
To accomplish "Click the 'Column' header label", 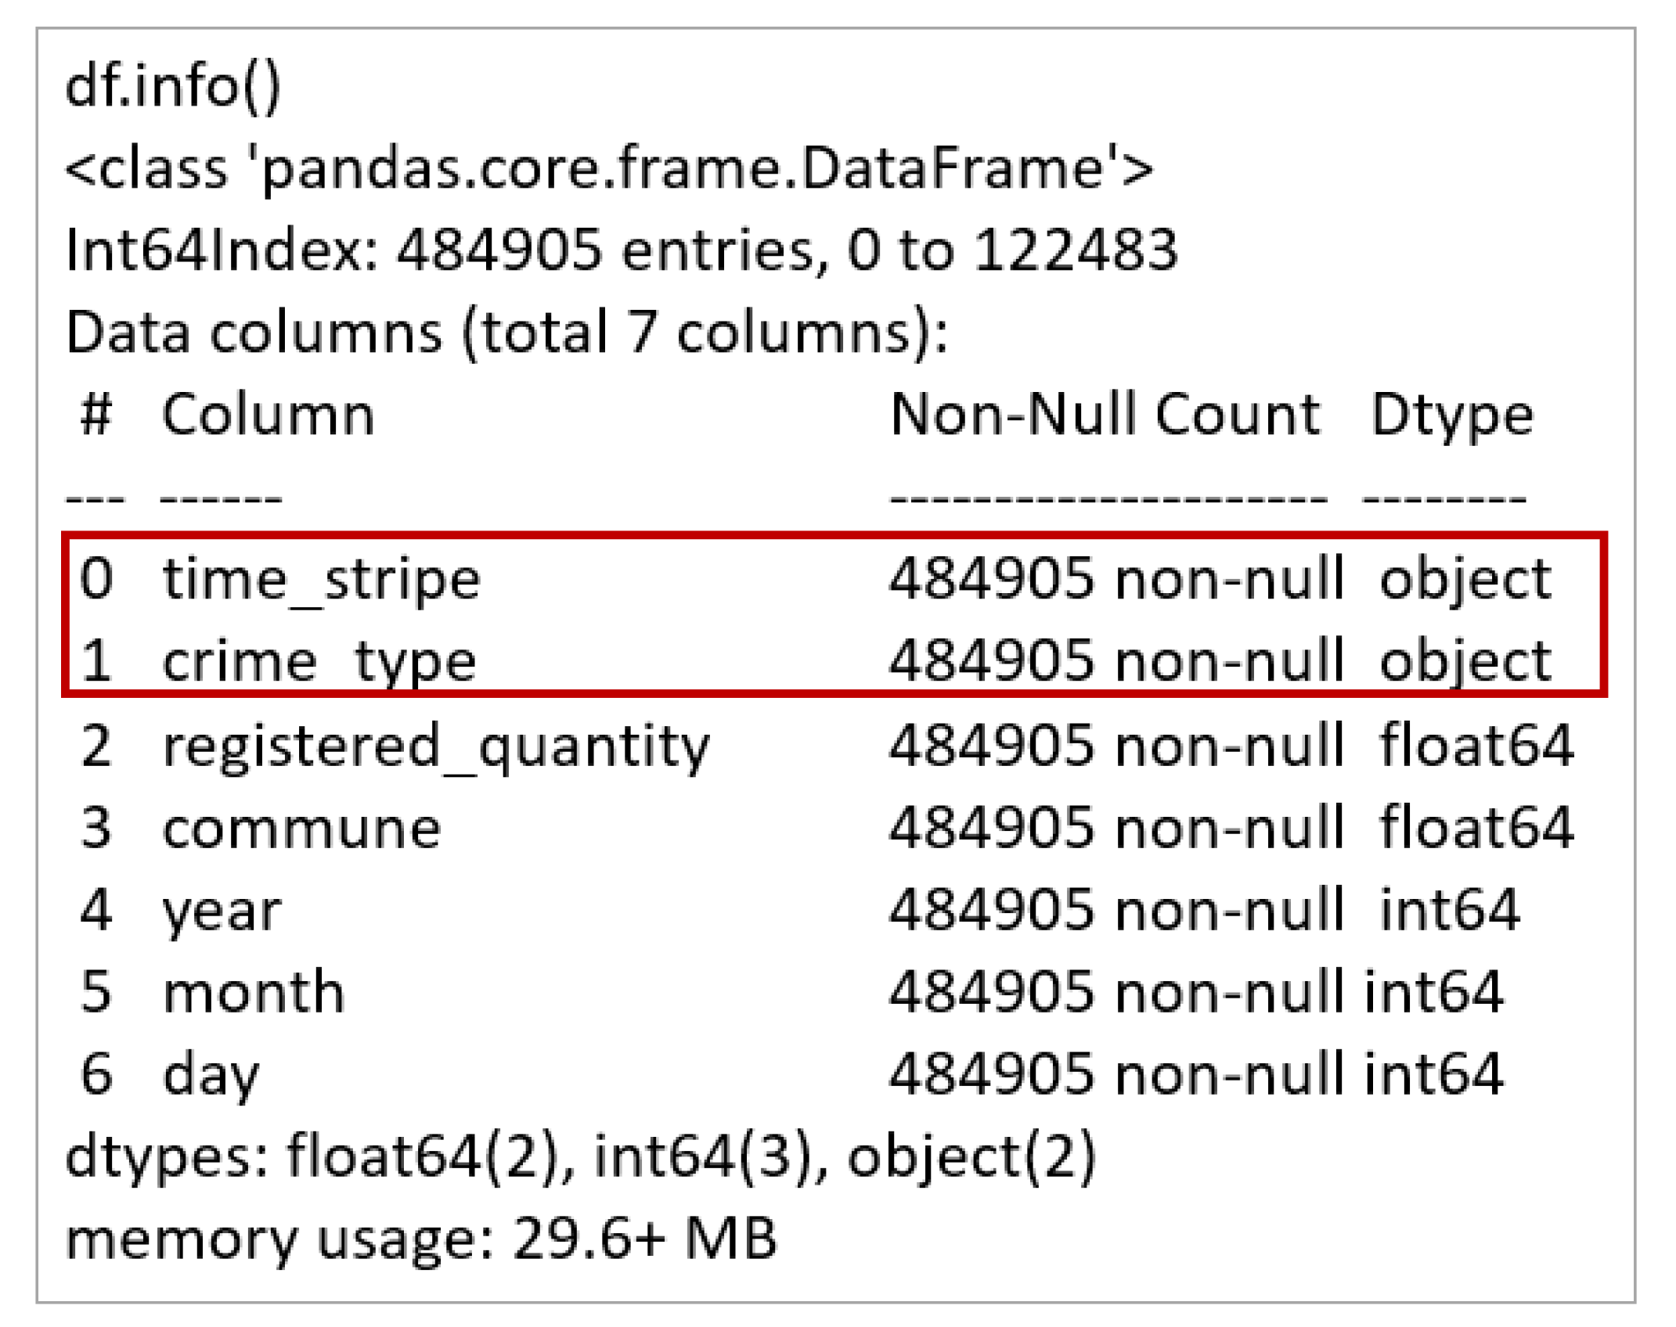I will point(268,415).
